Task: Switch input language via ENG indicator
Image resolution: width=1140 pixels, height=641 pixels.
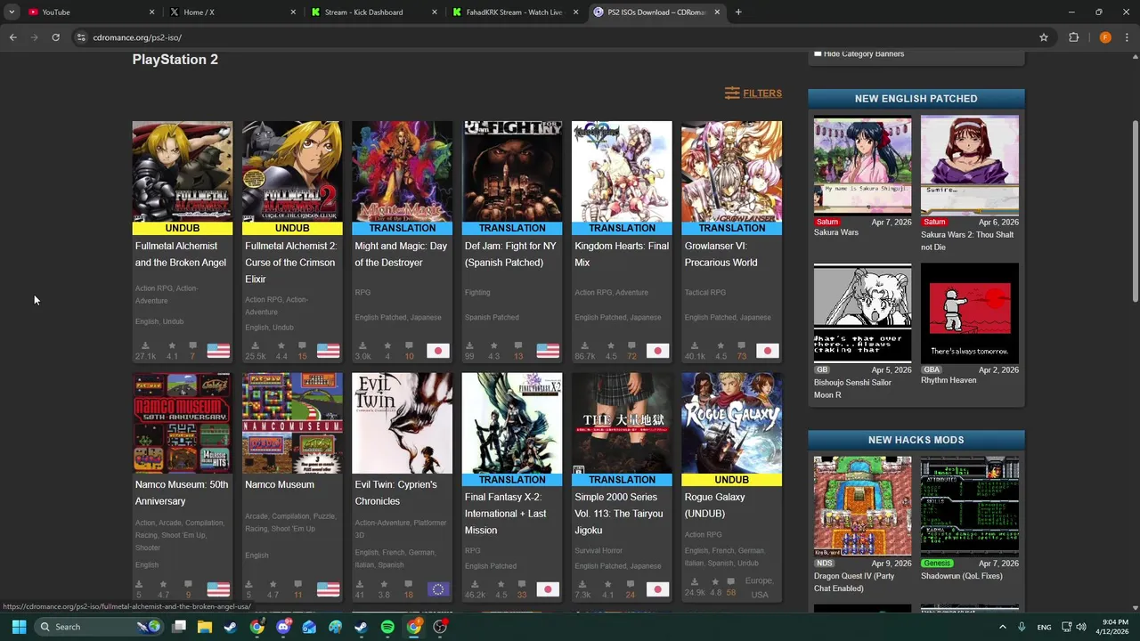Action: coord(1045,627)
